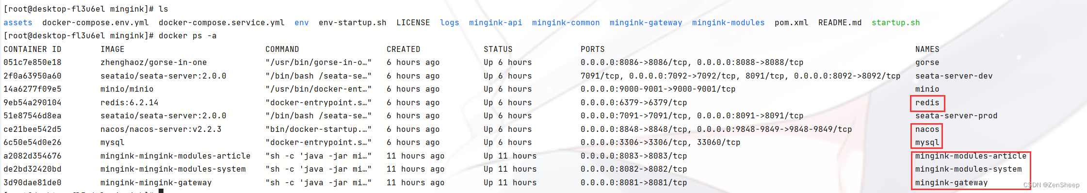Click the assets directory name
1087x193 pixels.
(18, 22)
